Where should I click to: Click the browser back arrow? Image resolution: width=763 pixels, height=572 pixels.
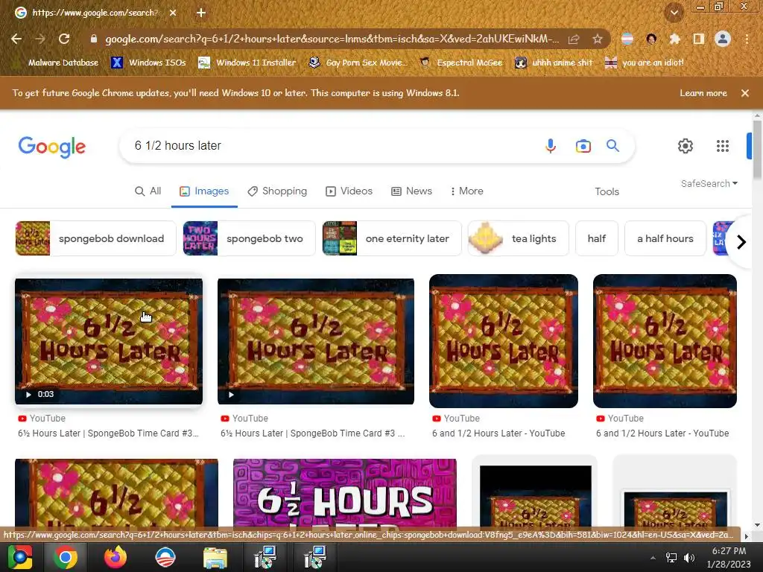coord(16,39)
